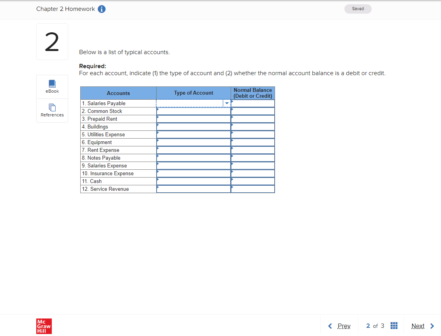Select Normal Balance cell for Service Revenue
The width and height of the screenshot is (441, 336).
(x=253, y=189)
